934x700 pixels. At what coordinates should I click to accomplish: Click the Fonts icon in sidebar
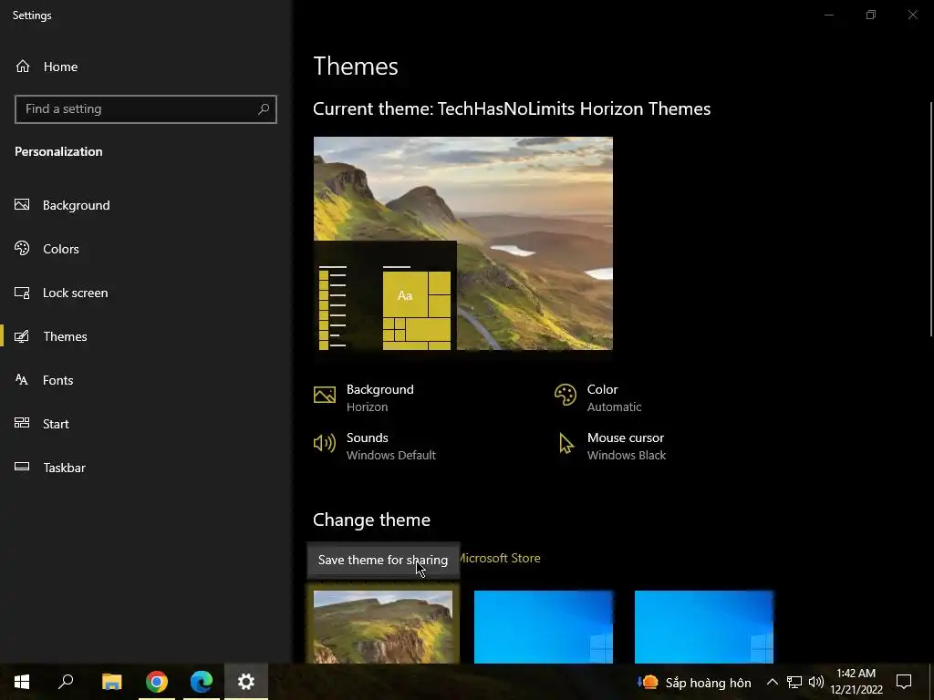click(x=22, y=380)
